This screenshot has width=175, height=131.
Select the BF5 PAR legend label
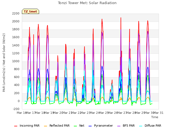tap(129, 126)
